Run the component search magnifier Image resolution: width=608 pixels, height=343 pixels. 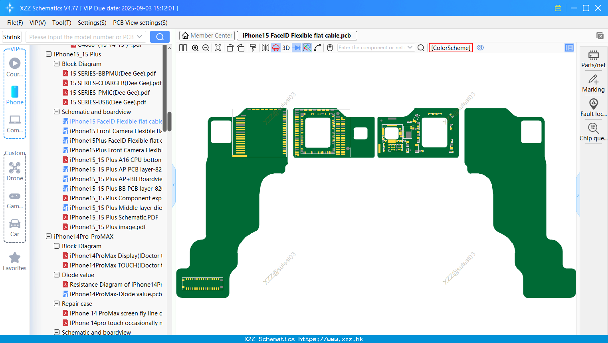[421, 48]
